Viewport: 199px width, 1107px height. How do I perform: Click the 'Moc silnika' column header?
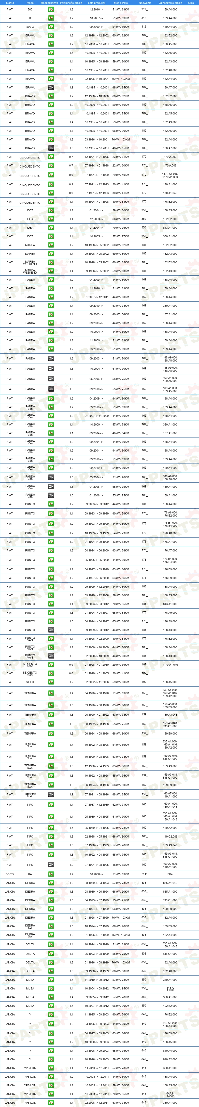(121, 3)
